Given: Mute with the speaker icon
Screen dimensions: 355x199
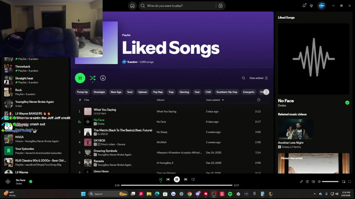Looking at the screenshot, I should (319, 182).
